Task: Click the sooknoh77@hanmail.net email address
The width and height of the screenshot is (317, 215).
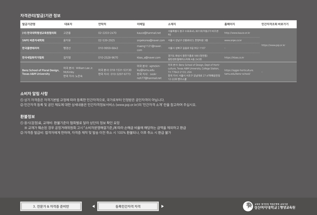Action: pyautogui.click(x=149, y=76)
